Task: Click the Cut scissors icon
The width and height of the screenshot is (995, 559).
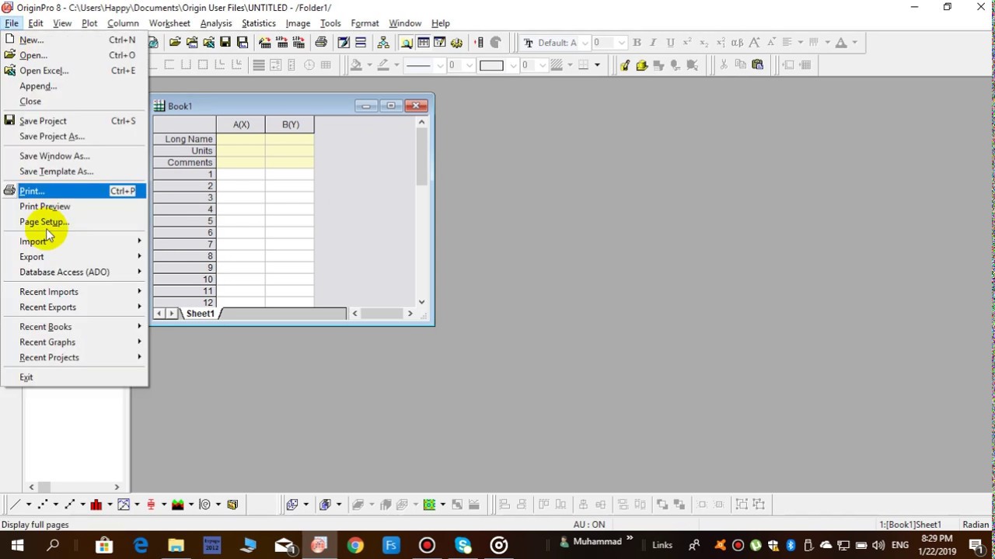Action: pos(724,65)
